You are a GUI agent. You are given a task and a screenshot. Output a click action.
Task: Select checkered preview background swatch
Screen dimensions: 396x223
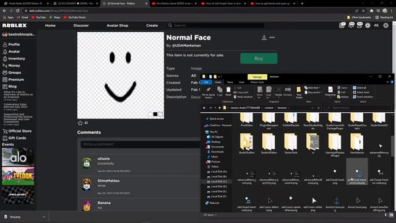coord(160,114)
